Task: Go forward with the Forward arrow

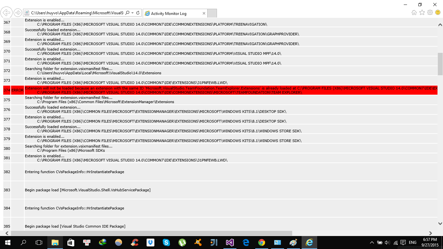Action: [18, 13]
